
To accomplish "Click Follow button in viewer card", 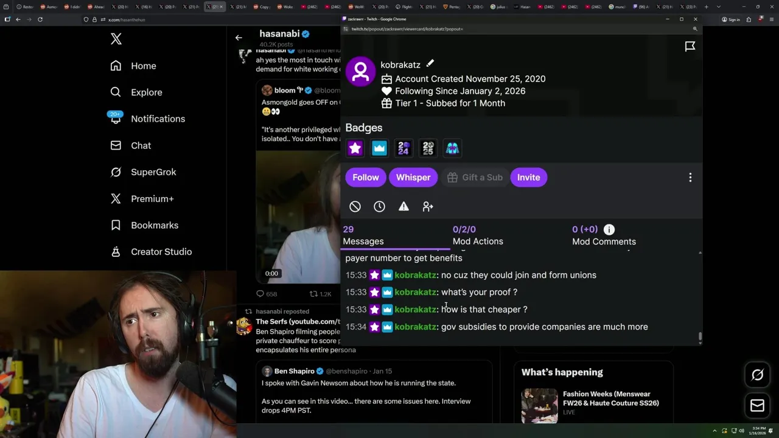I will click(366, 177).
